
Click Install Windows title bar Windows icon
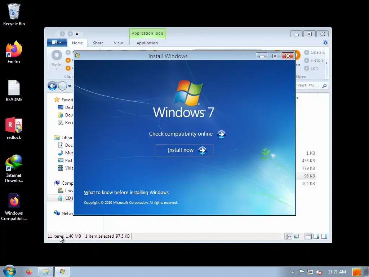point(77,56)
